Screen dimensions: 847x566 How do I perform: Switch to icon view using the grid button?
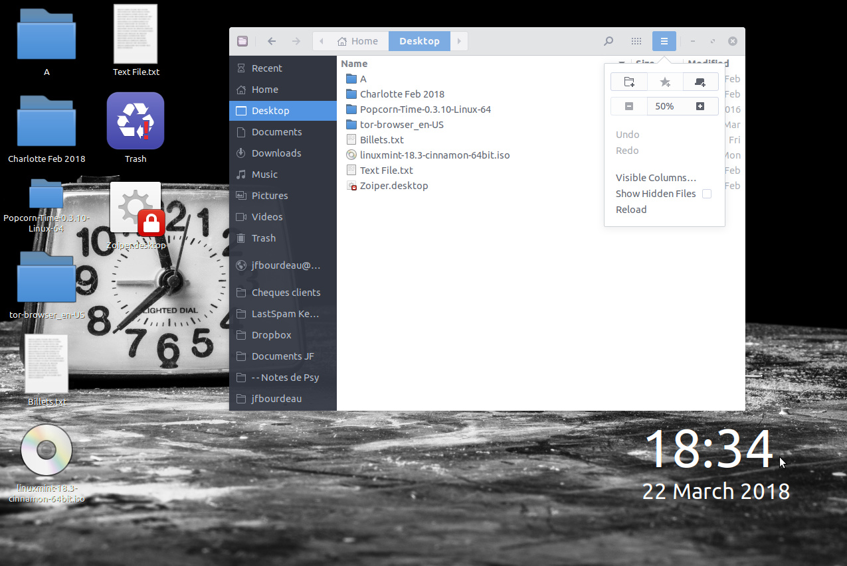point(636,40)
